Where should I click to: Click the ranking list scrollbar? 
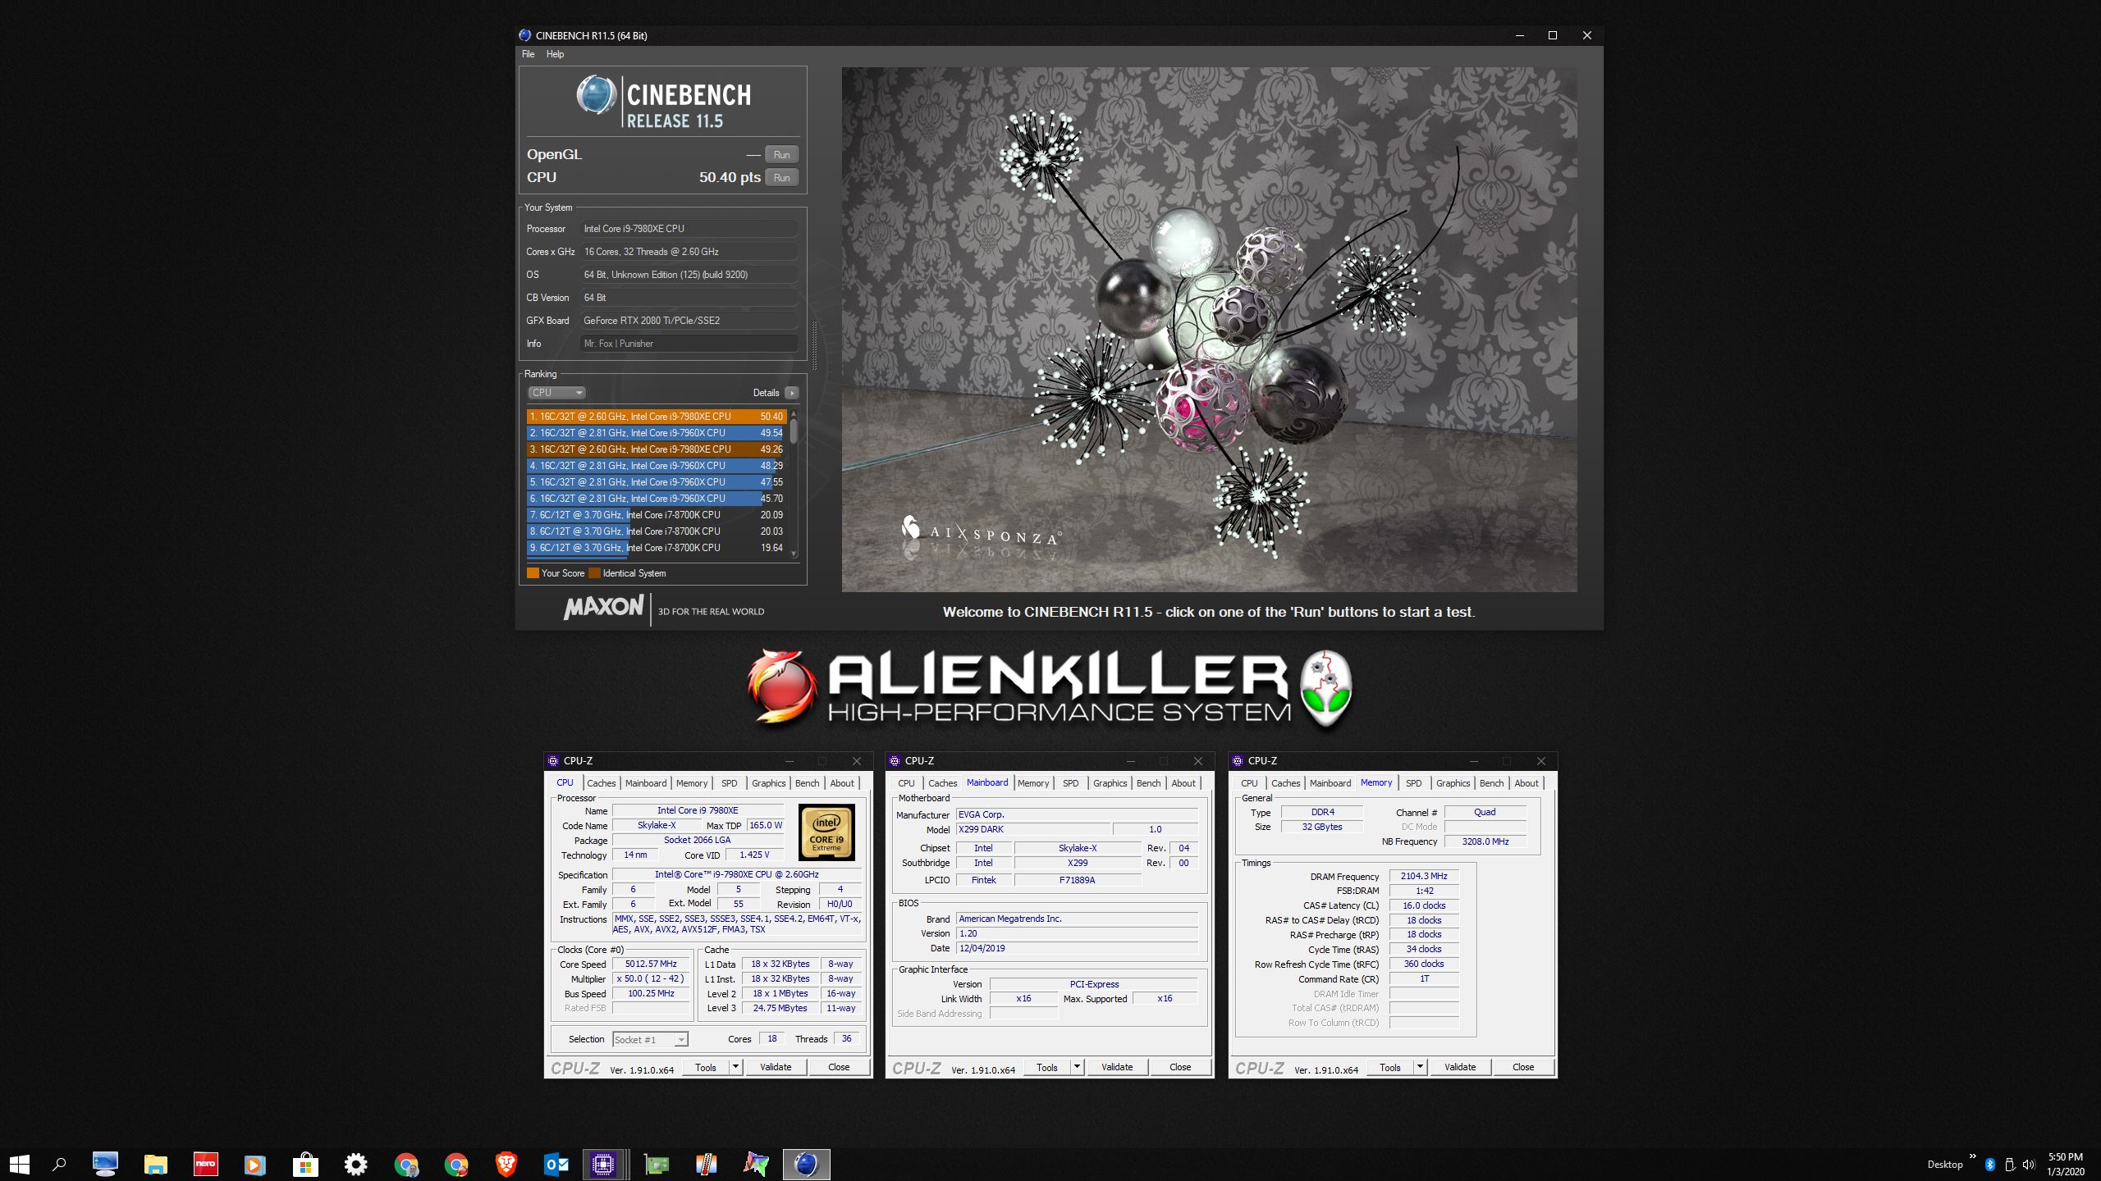coord(794,484)
